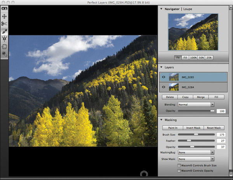Select the Move/Transform tool

(4, 16)
